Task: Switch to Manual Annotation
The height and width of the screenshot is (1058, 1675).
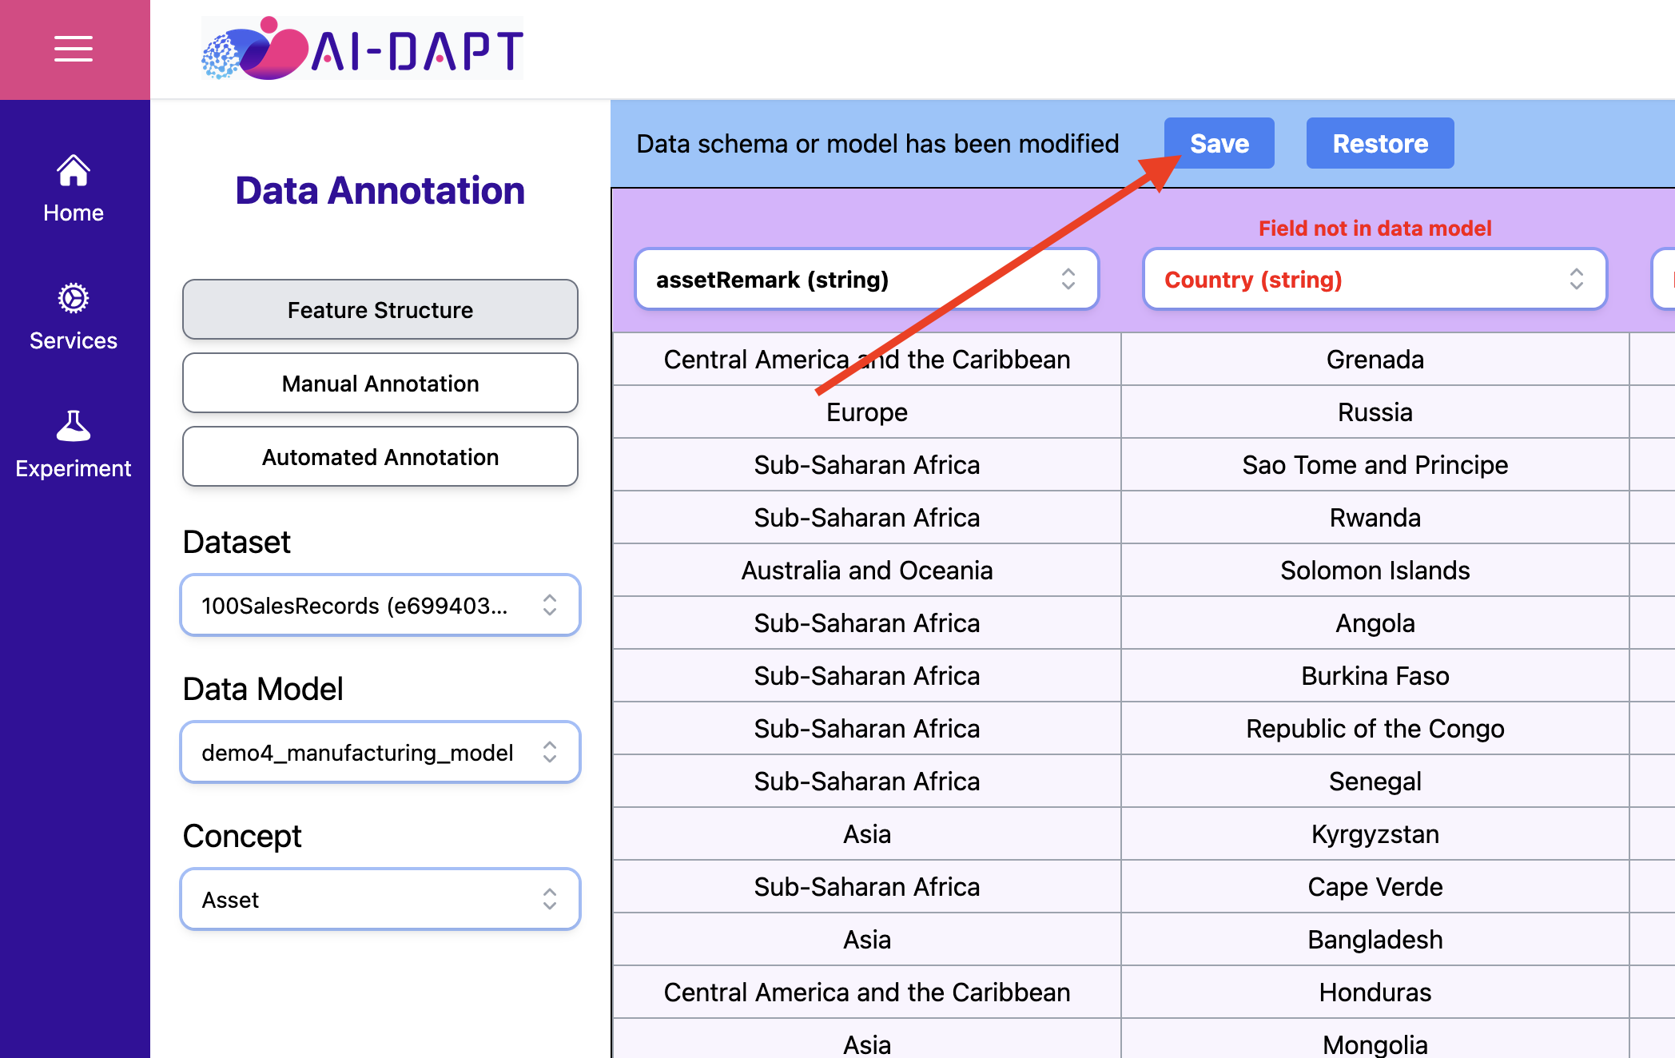Action: pos(380,383)
